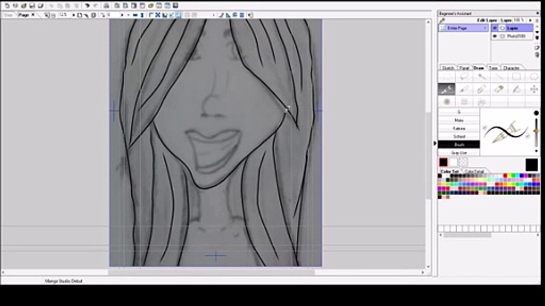
Task: Click the Print icon in toolbar
Action: [x=106, y=6]
